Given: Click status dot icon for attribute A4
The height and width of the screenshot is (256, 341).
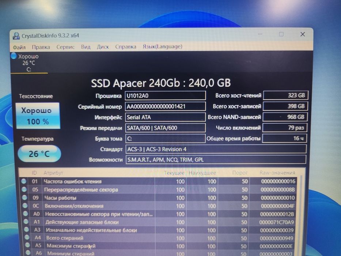Looking at the screenshot, I should click(27, 237).
